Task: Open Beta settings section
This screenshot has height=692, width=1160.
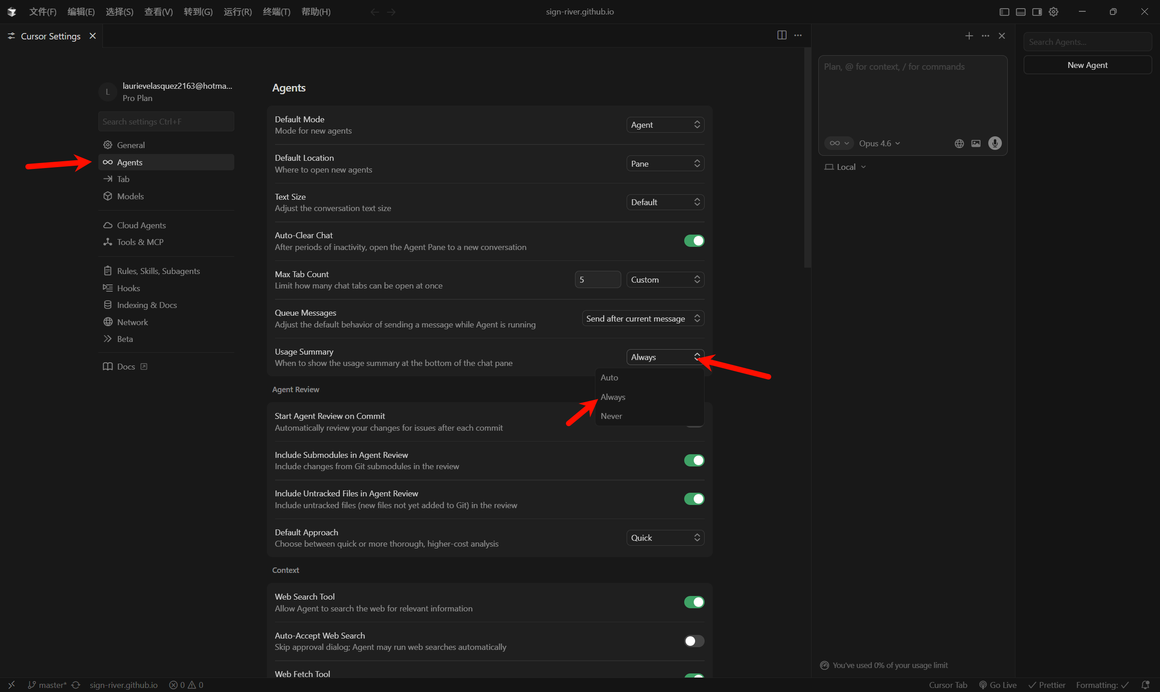Action: (166, 339)
